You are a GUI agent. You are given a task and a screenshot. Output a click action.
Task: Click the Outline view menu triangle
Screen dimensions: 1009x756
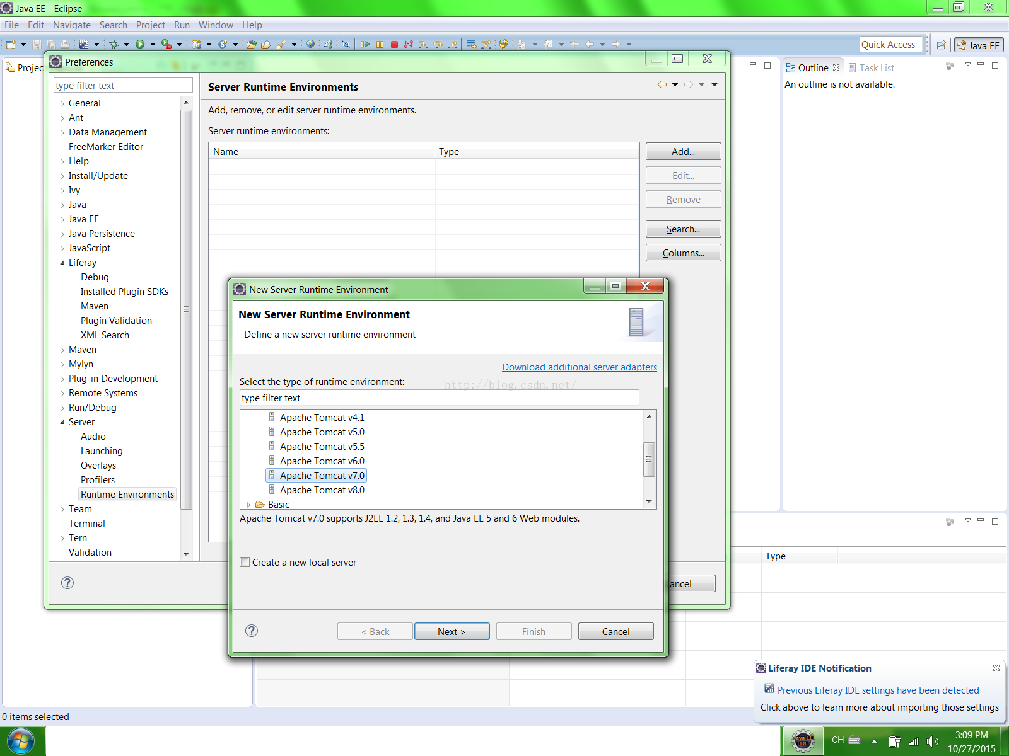[x=968, y=64]
